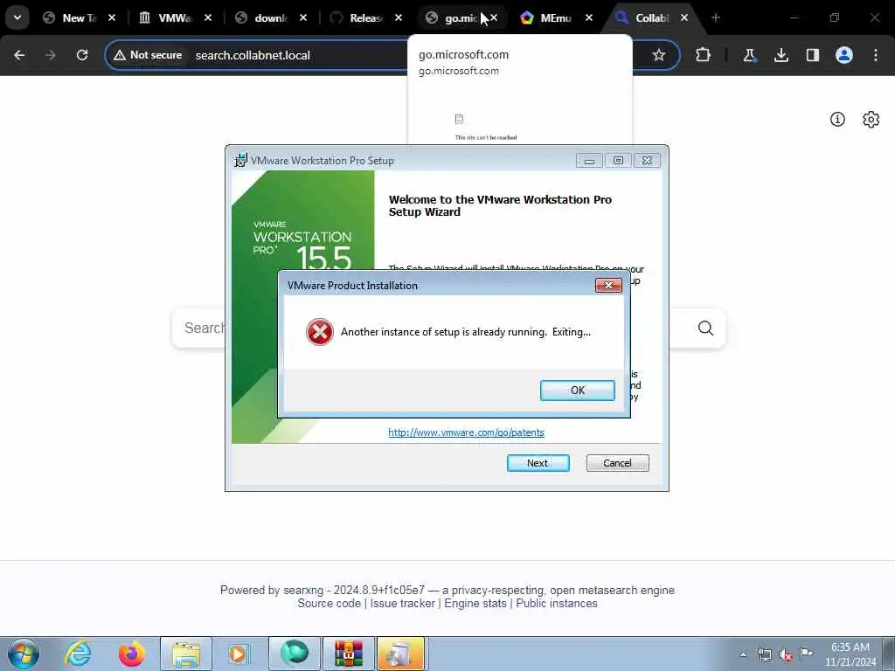Click the taskbar clock showing 6:35 AM
895x671 pixels.
coord(850,654)
